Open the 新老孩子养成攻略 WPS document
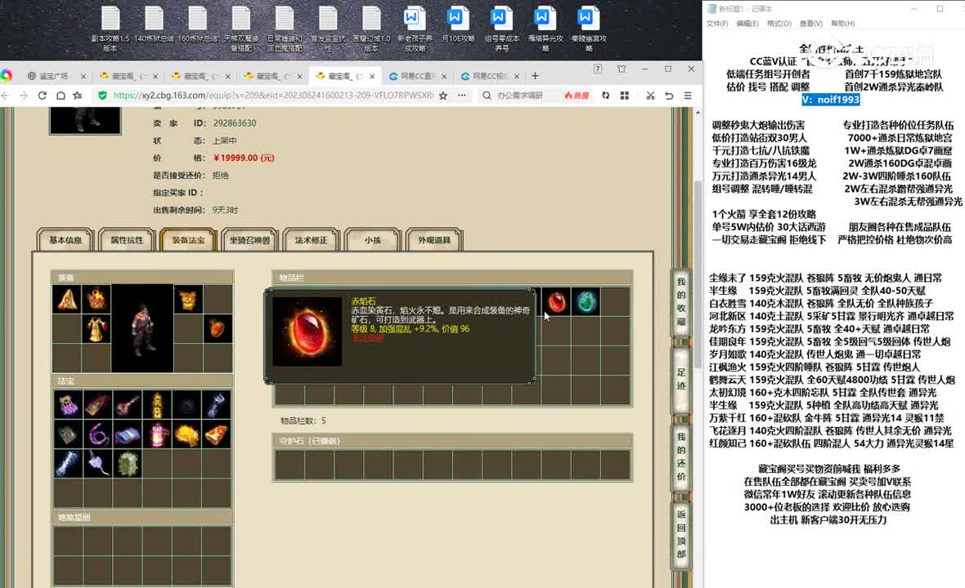 (415, 29)
